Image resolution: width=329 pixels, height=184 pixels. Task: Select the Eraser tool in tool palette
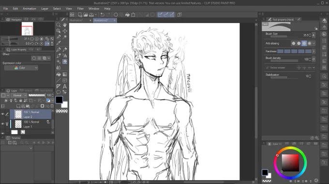[x=65, y=62]
